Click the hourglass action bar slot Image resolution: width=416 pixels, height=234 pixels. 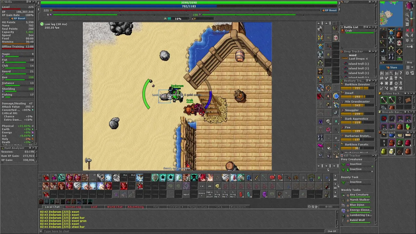pyautogui.click(x=140, y=178)
